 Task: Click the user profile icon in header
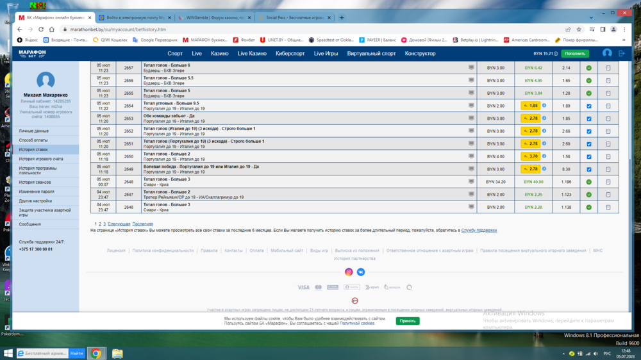(606, 53)
